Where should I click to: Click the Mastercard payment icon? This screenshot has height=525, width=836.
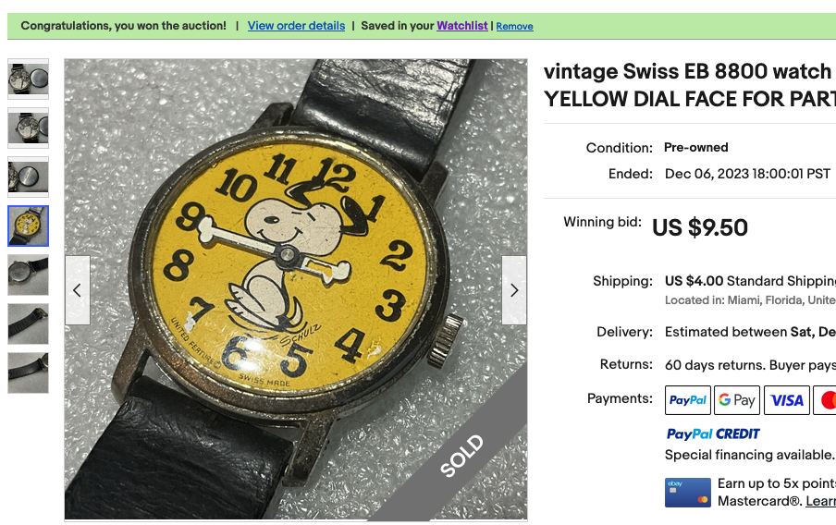[825, 400]
